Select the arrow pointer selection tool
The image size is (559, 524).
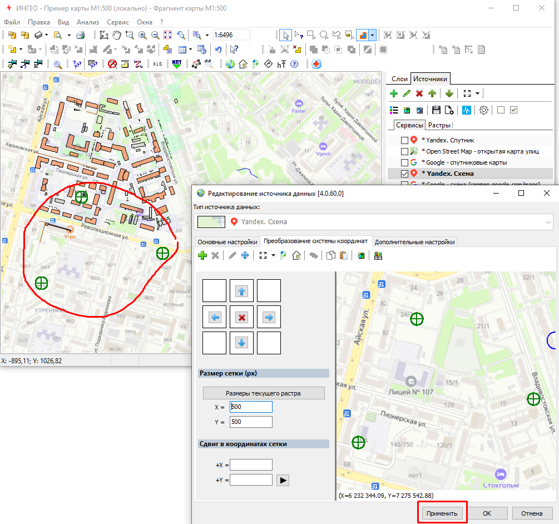pyautogui.click(x=285, y=35)
